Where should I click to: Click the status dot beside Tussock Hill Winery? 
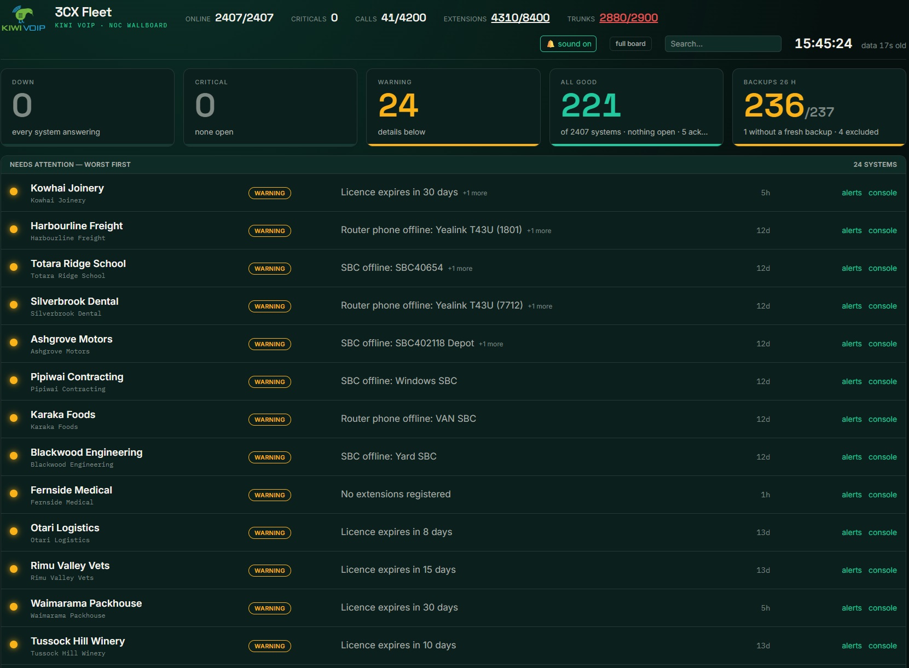point(14,644)
